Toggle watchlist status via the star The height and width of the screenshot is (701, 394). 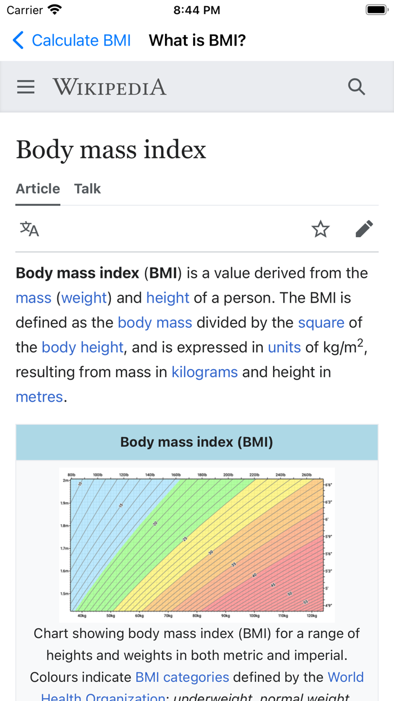tap(320, 229)
